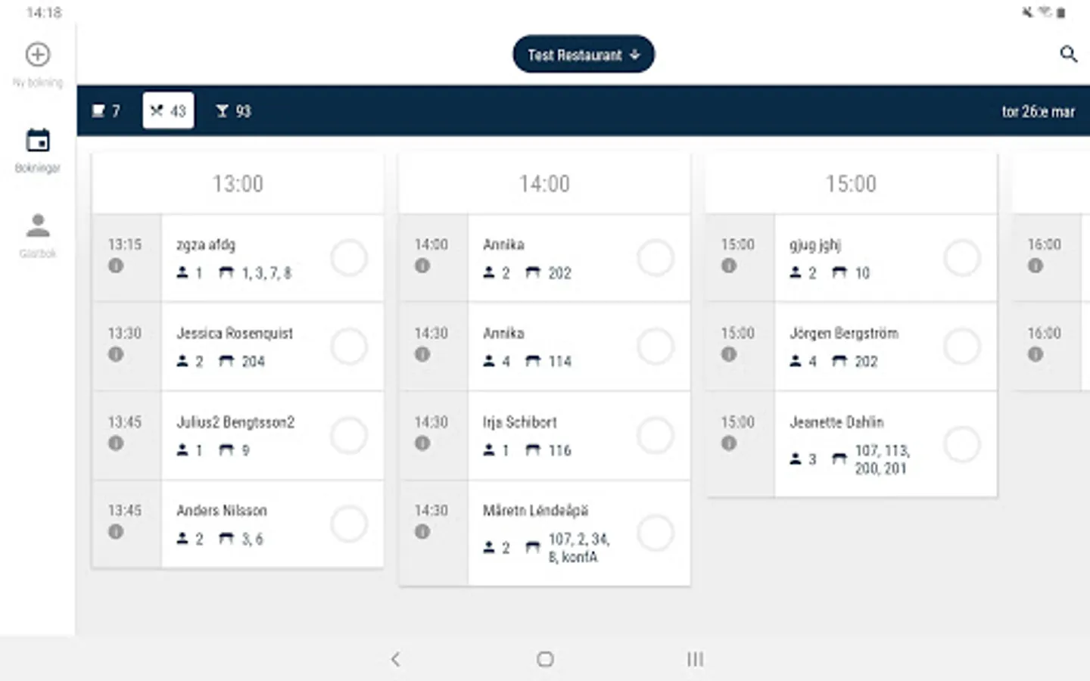Mark Jörgen Bergström booking status circle
1090x681 pixels.
tap(962, 347)
